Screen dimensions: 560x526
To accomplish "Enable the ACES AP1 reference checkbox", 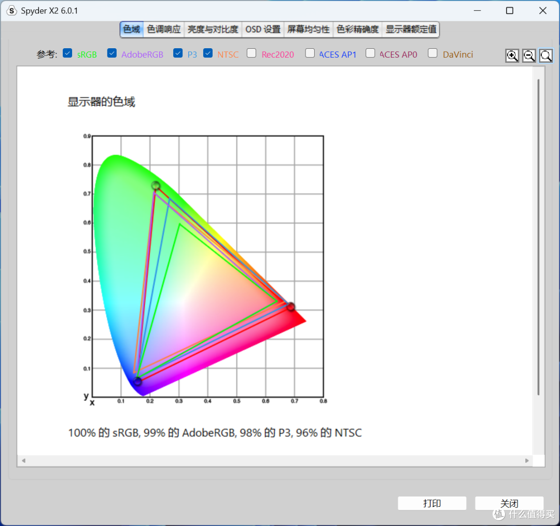I will tap(310, 53).
